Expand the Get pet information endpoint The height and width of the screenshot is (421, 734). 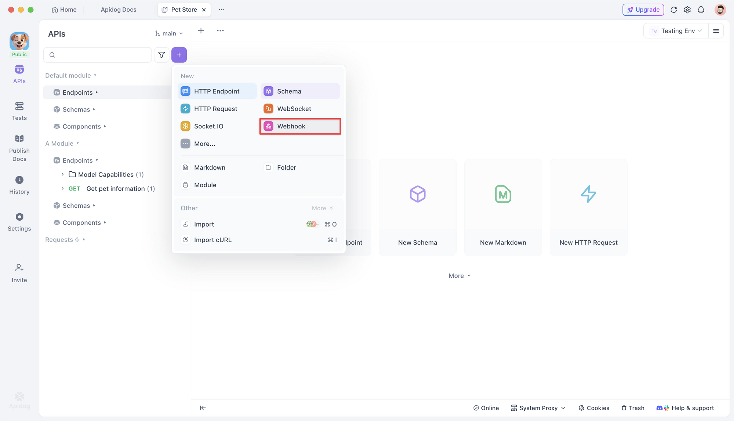point(62,189)
